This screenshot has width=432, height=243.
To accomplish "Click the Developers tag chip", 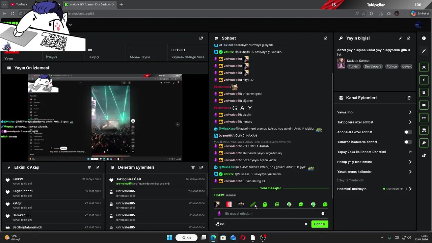I will (373, 66).
